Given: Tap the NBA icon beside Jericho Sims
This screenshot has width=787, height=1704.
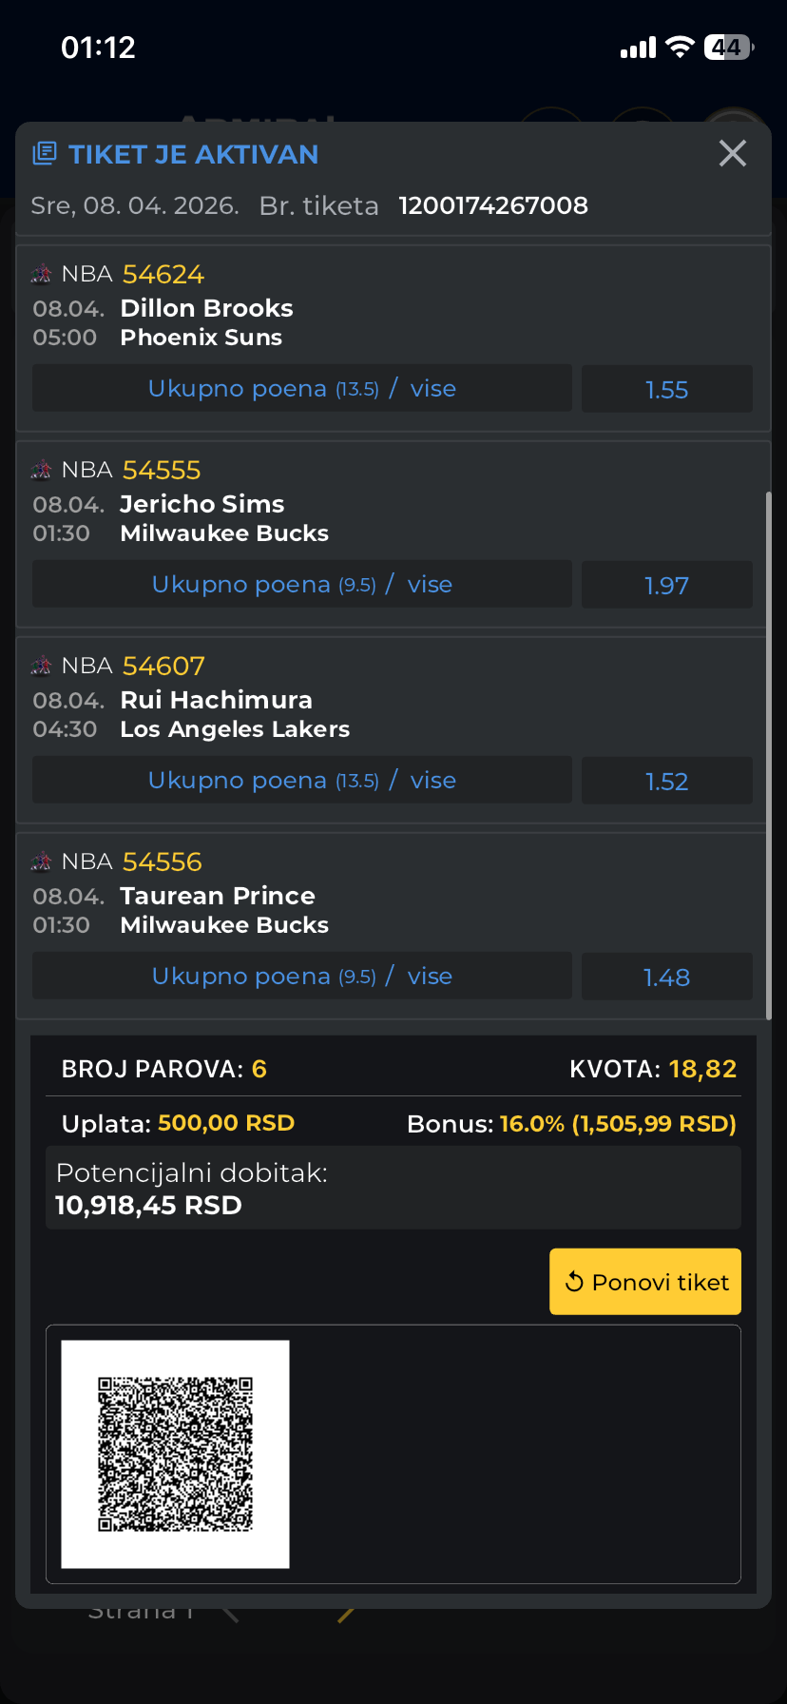Looking at the screenshot, I should coord(41,471).
